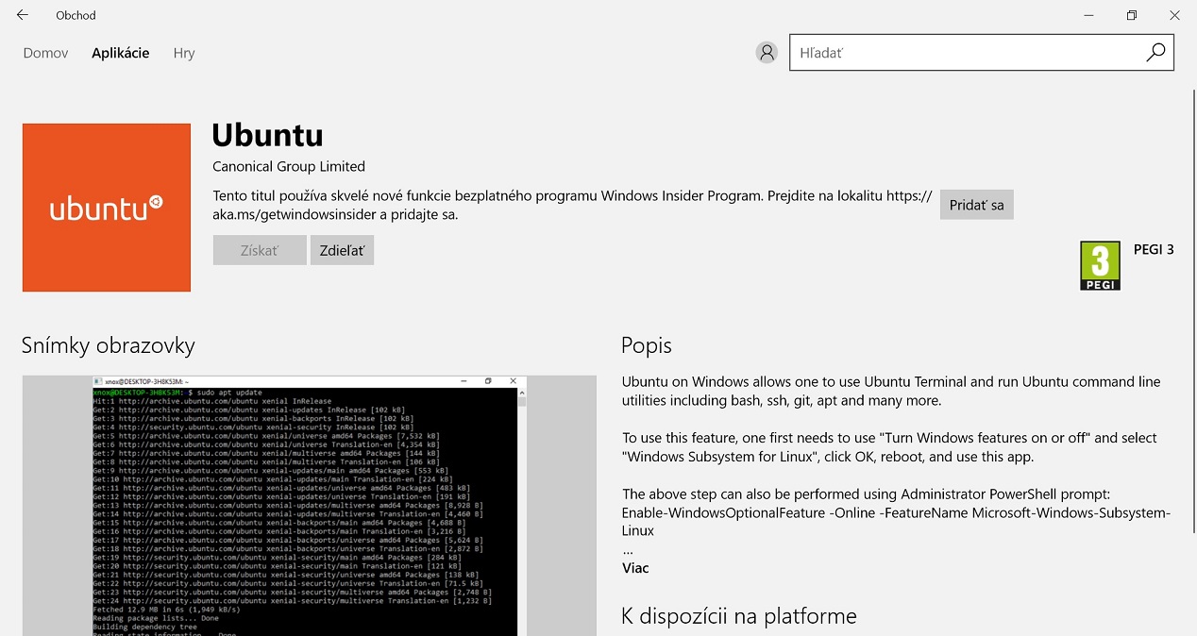Screen dimensions: 1197x636
Task: Click the PEGI 3 text label
Action: point(1154,250)
